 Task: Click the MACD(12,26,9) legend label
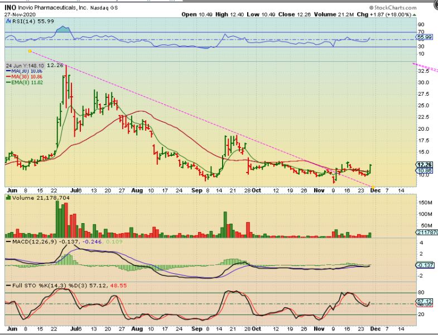(x=34, y=242)
